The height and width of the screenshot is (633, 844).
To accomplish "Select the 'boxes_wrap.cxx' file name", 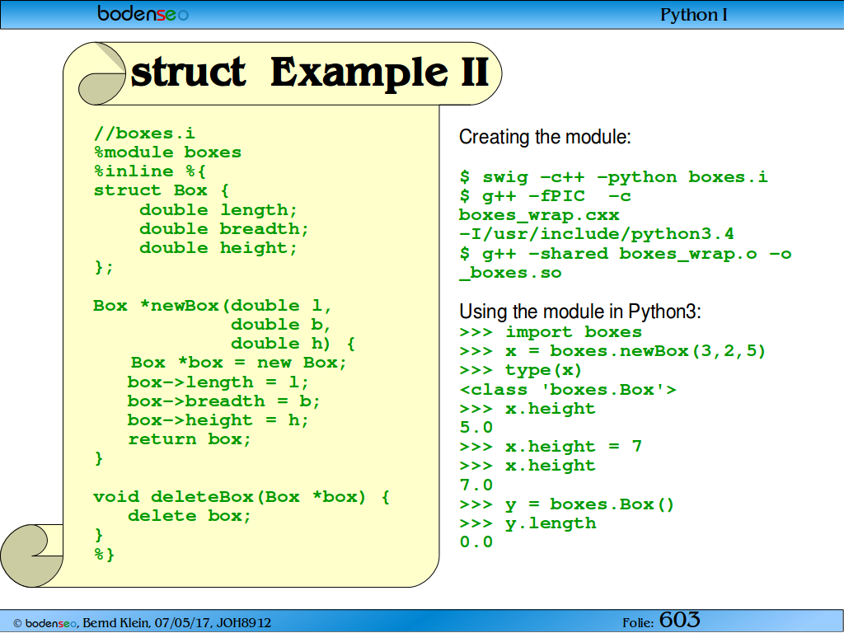I will click(x=539, y=215).
